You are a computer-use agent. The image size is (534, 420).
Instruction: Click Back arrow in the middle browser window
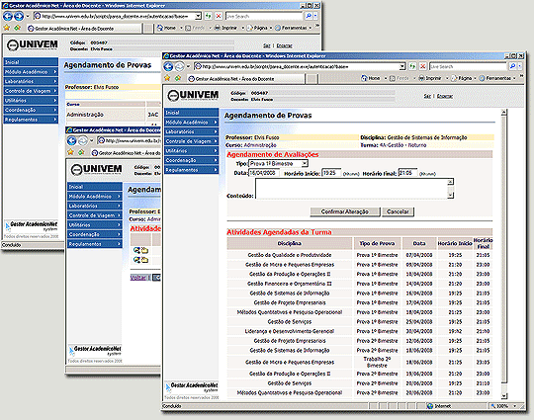[x=71, y=140]
